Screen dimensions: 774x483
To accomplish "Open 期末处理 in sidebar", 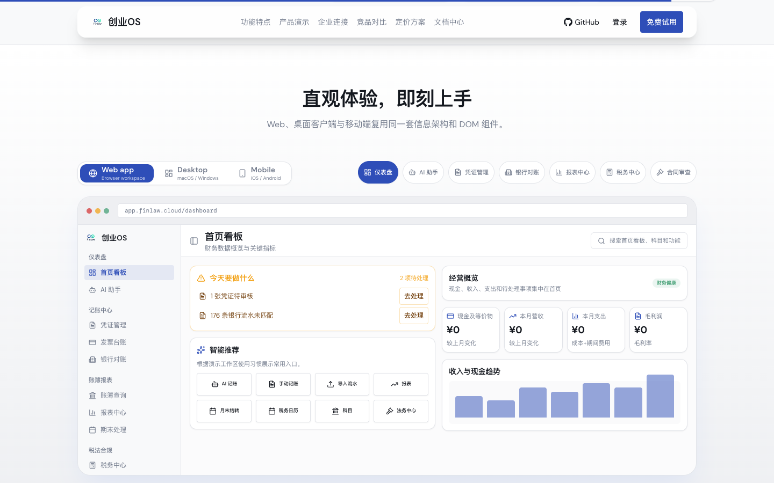I will tap(129, 430).
